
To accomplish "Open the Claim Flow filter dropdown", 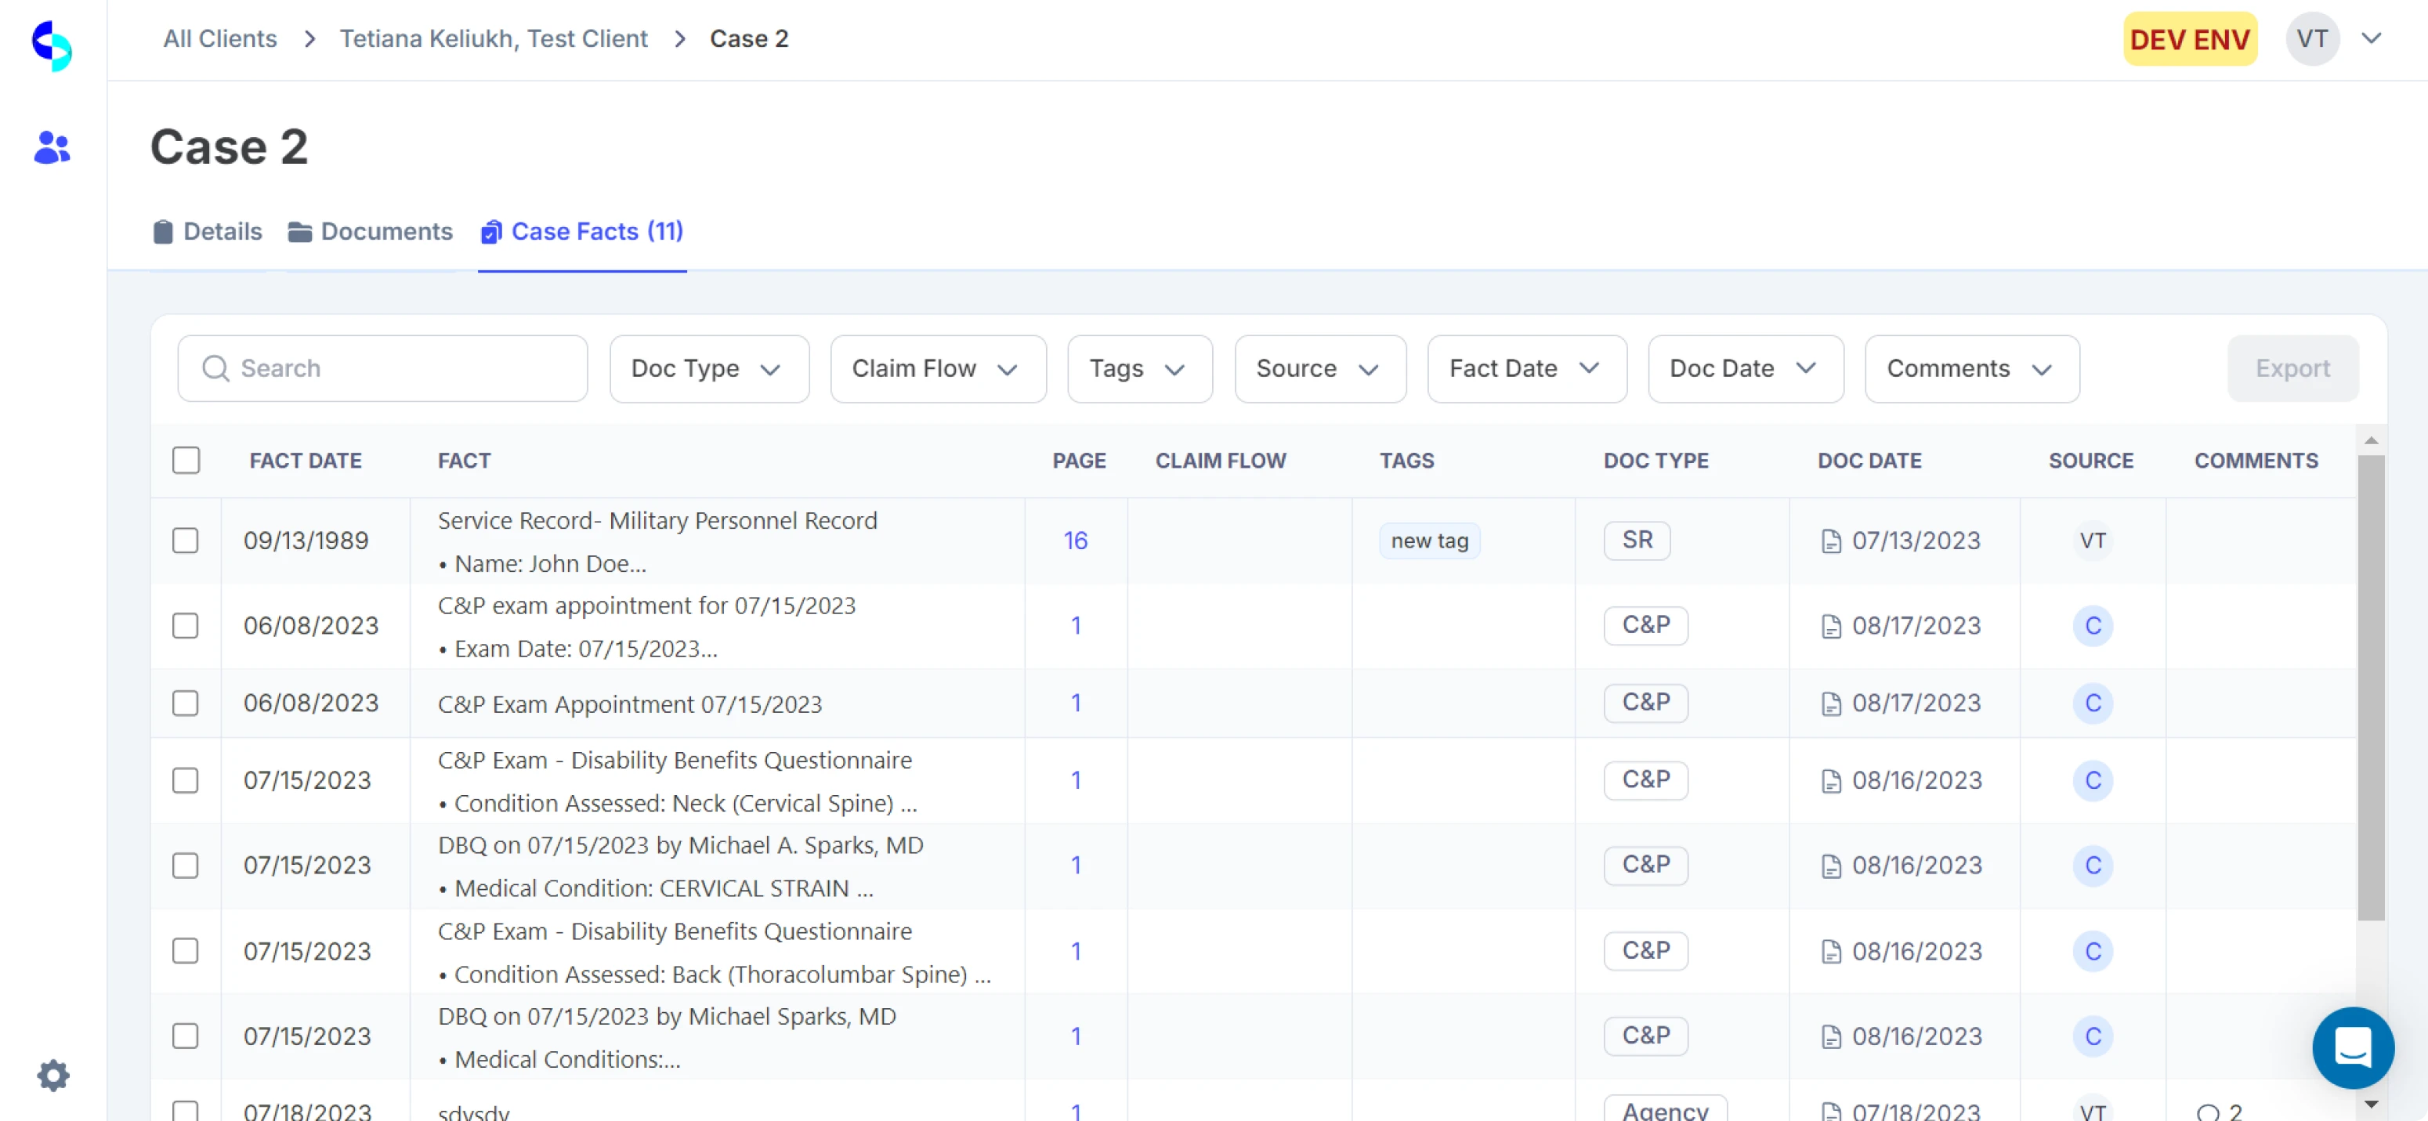I will [937, 369].
